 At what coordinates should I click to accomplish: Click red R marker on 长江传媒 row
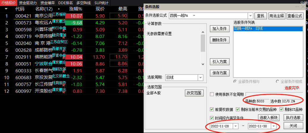coord(64,85)
